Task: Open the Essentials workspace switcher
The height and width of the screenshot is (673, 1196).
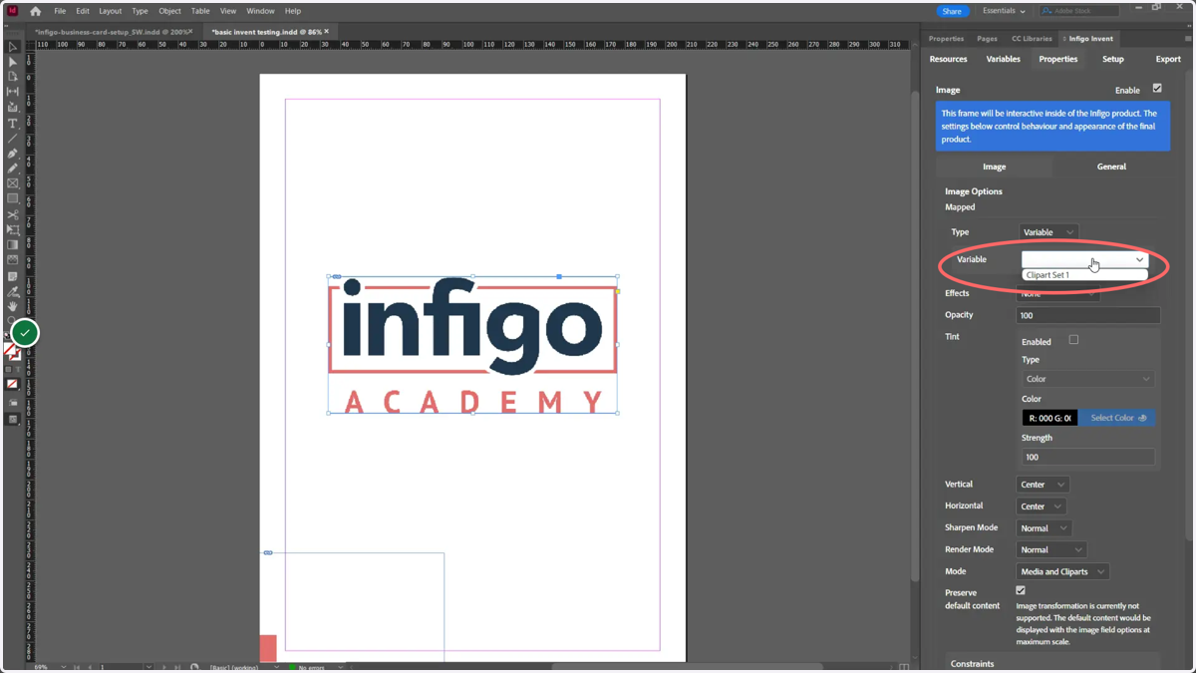Action: point(1004,11)
